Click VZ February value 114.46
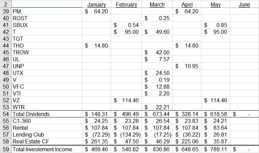 click(x=126, y=100)
